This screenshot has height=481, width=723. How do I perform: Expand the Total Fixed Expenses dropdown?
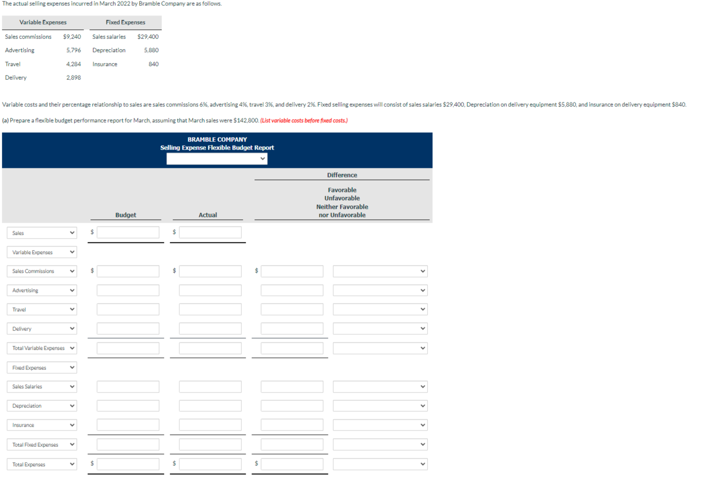tap(41, 444)
